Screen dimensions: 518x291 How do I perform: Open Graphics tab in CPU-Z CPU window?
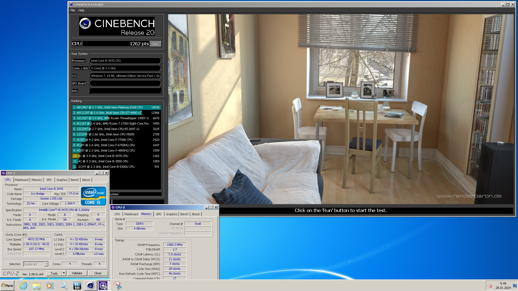[x=62, y=180]
